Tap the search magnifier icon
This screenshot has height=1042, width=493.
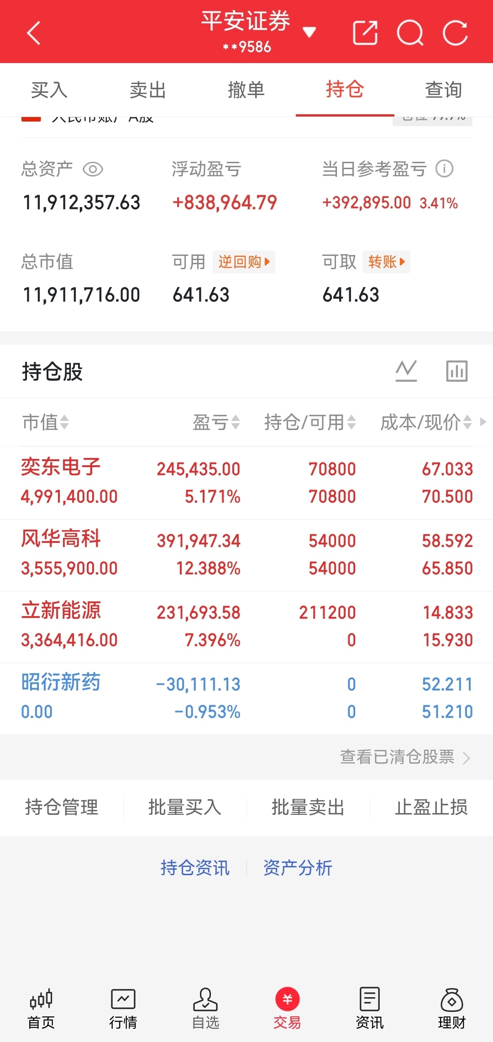(410, 33)
